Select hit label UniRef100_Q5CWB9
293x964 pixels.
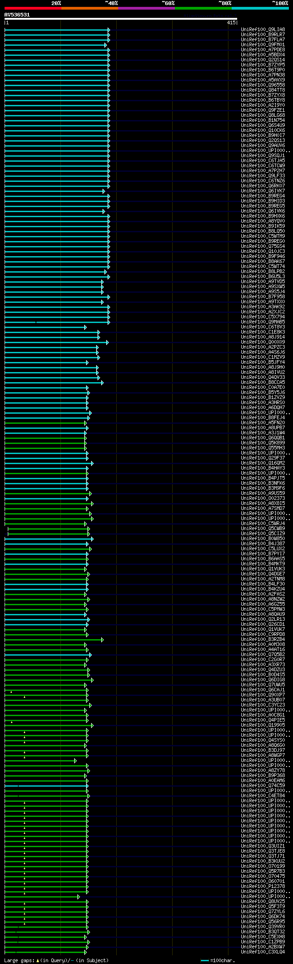pos(263,529)
